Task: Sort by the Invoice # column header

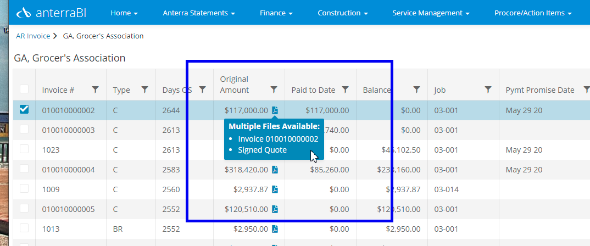Action: click(x=58, y=90)
